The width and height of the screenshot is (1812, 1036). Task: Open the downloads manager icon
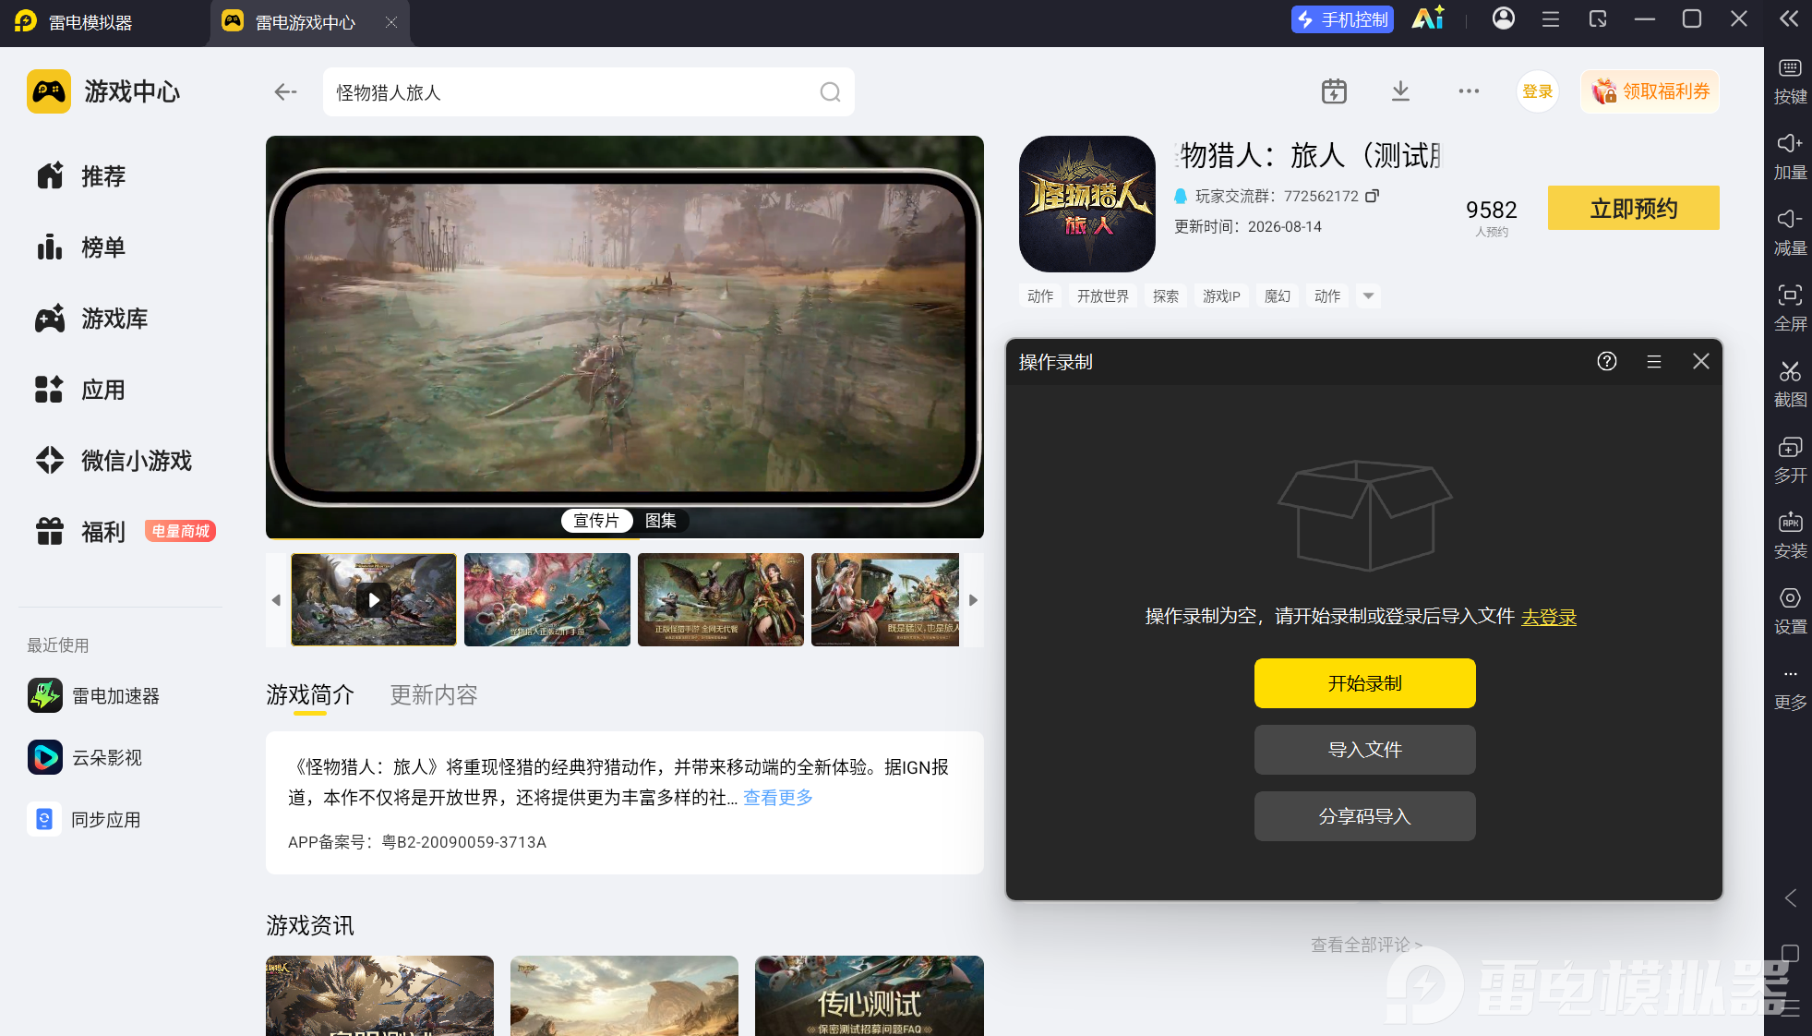[x=1400, y=91]
